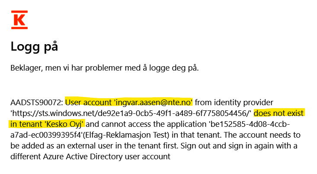Screen dimensions: 317x174
Task: Click the orange Kesko K logo
Action: [19, 20]
